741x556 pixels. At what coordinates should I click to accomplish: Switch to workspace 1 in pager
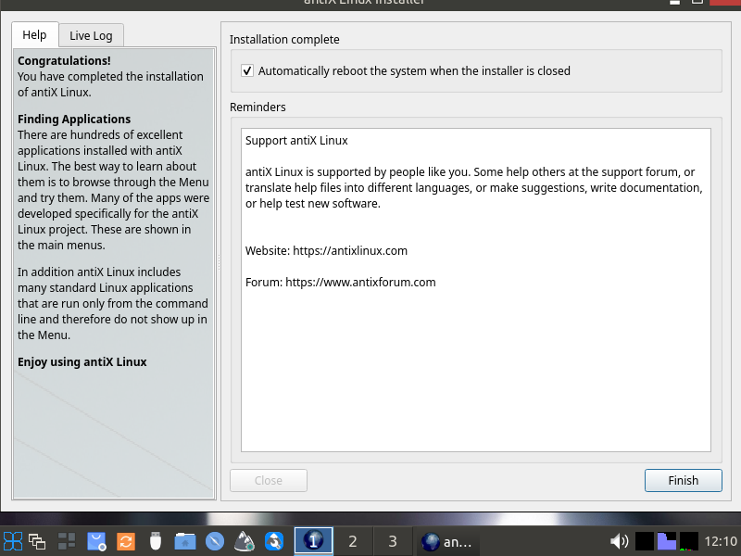click(313, 541)
